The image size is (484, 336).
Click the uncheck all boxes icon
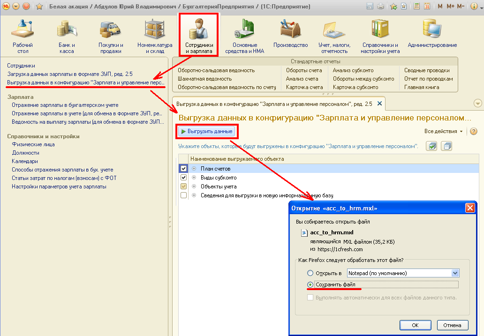[446, 146]
